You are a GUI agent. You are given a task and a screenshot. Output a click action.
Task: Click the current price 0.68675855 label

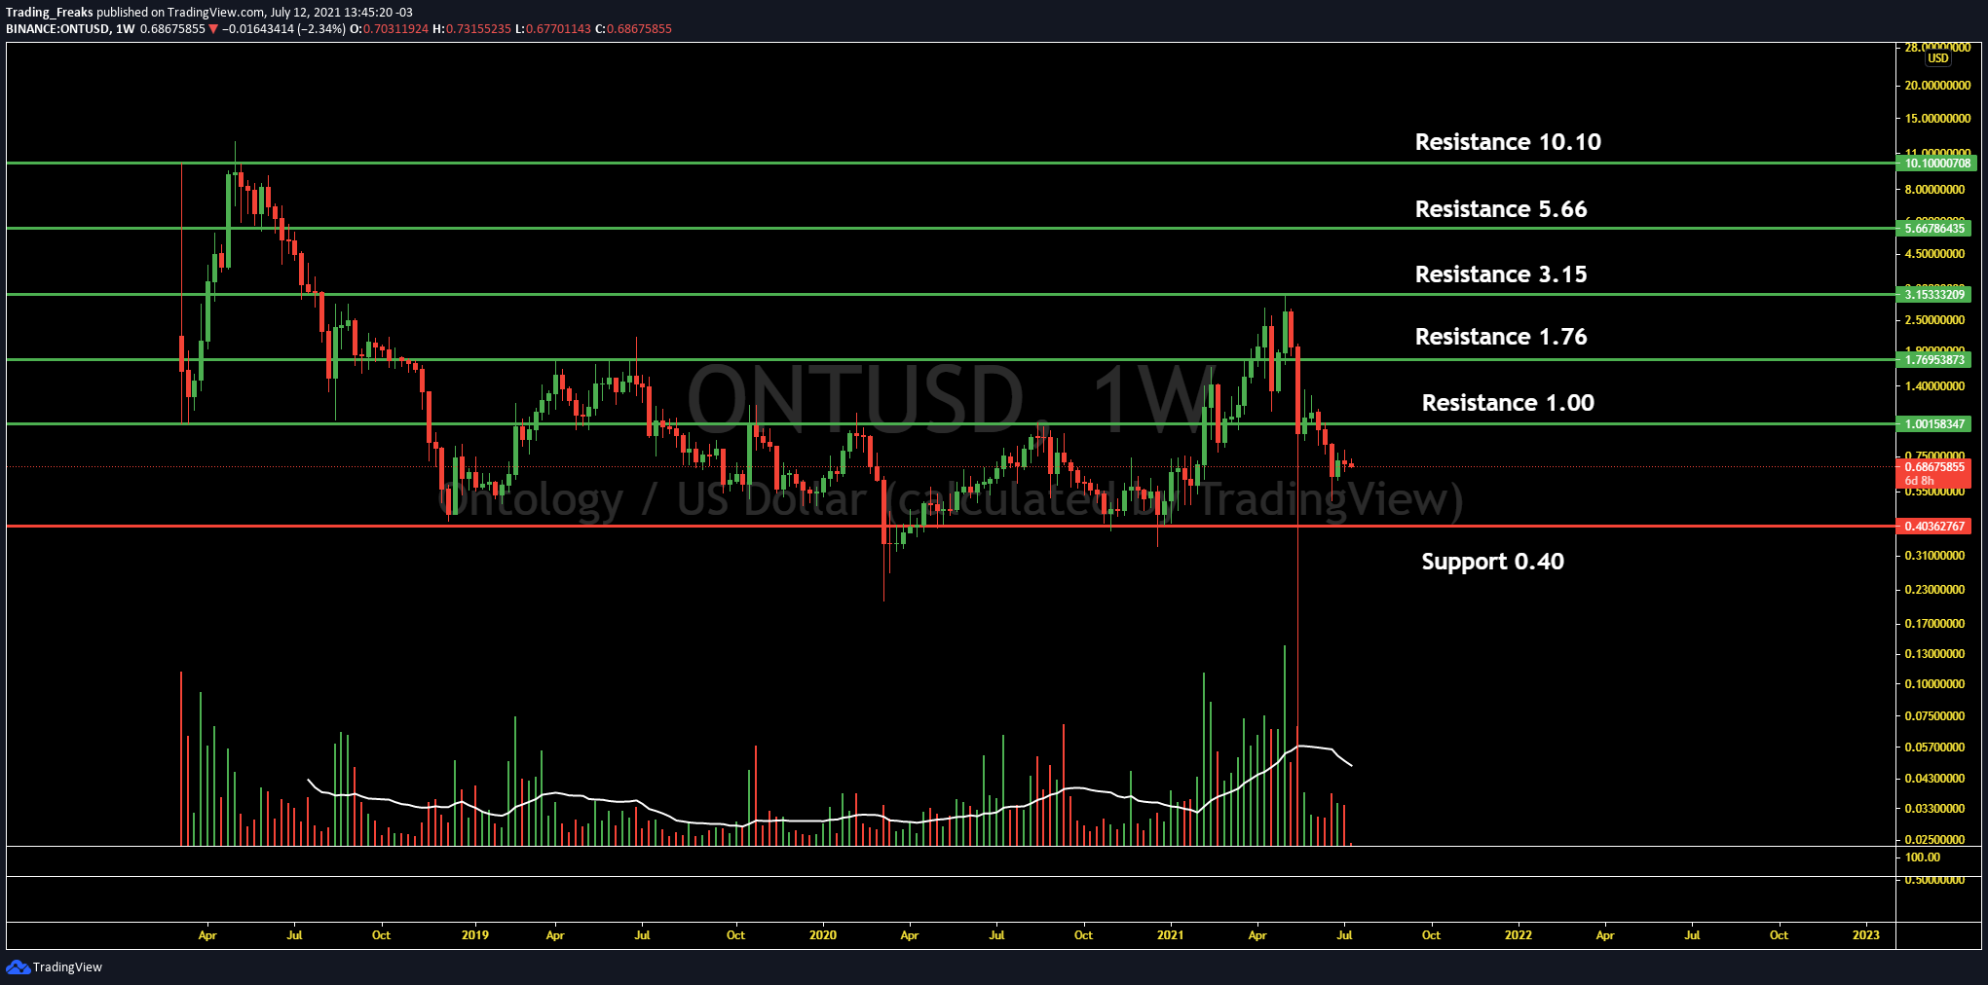1936,467
